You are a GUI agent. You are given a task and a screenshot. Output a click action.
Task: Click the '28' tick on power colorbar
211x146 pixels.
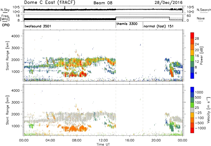point(197,38)
